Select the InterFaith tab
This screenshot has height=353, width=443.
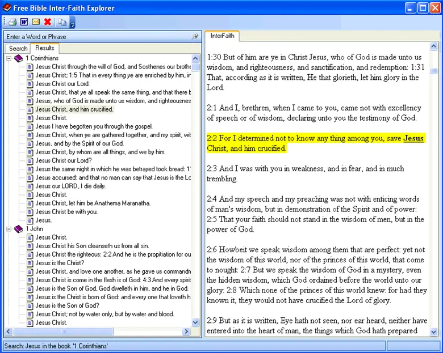tap(222, 36)
